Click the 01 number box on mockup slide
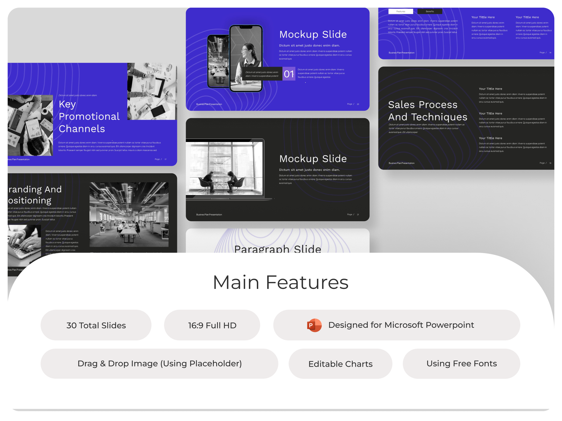562x421 pixels. click(289, 74)
